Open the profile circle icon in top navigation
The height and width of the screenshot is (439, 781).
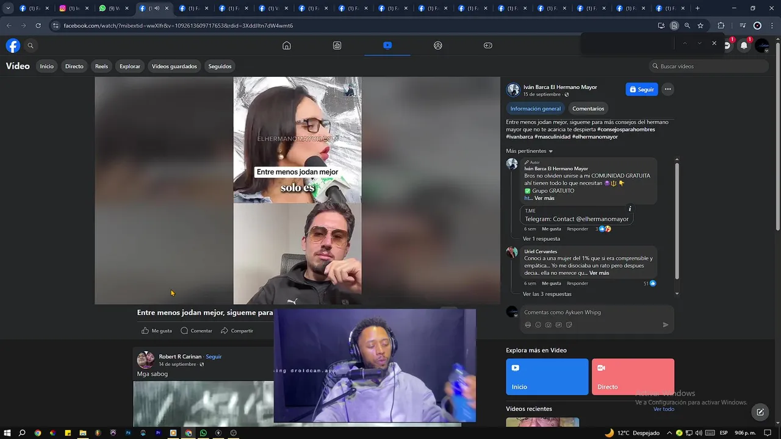pos(437,46)
